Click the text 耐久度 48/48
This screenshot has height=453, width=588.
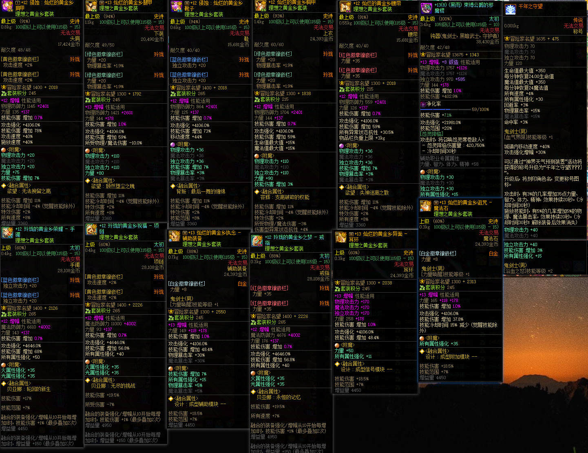(16, 50)
